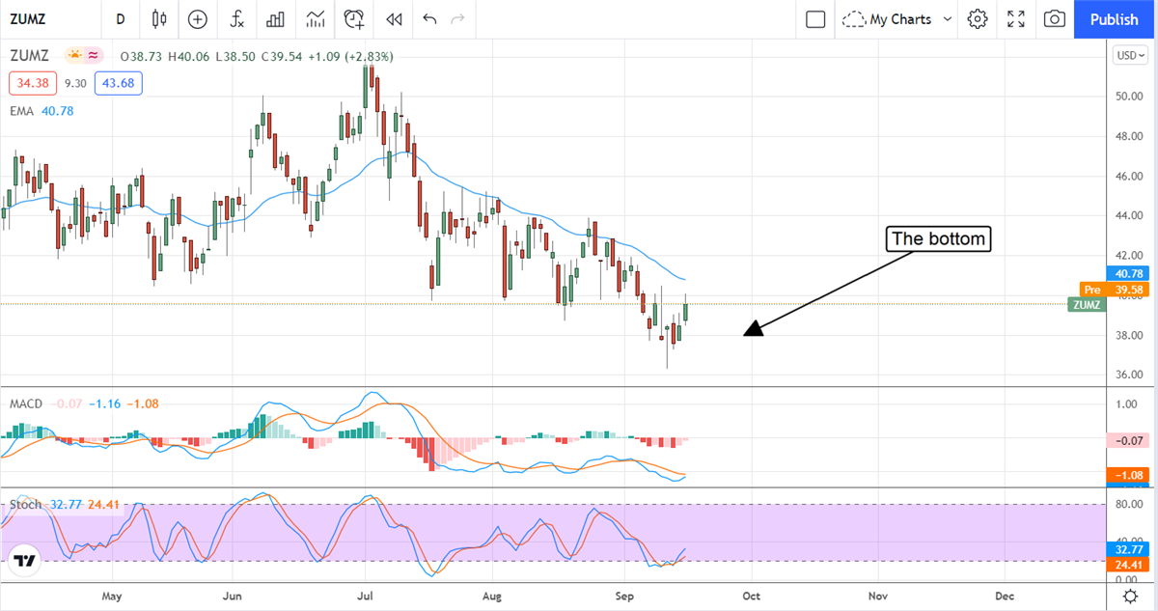1158x611 pixels.
Task: Open My Charts saved layout
Action: 888,18
